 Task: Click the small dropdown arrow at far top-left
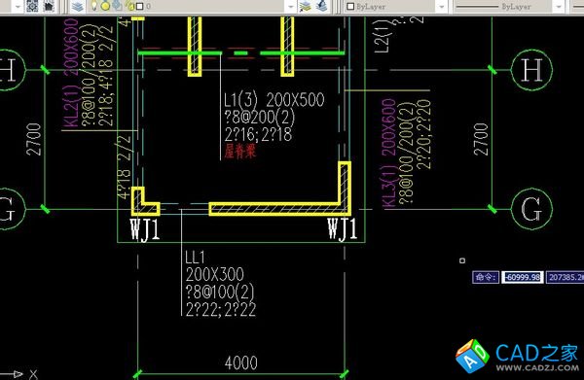pyautogui.click(x=18, y=7)
